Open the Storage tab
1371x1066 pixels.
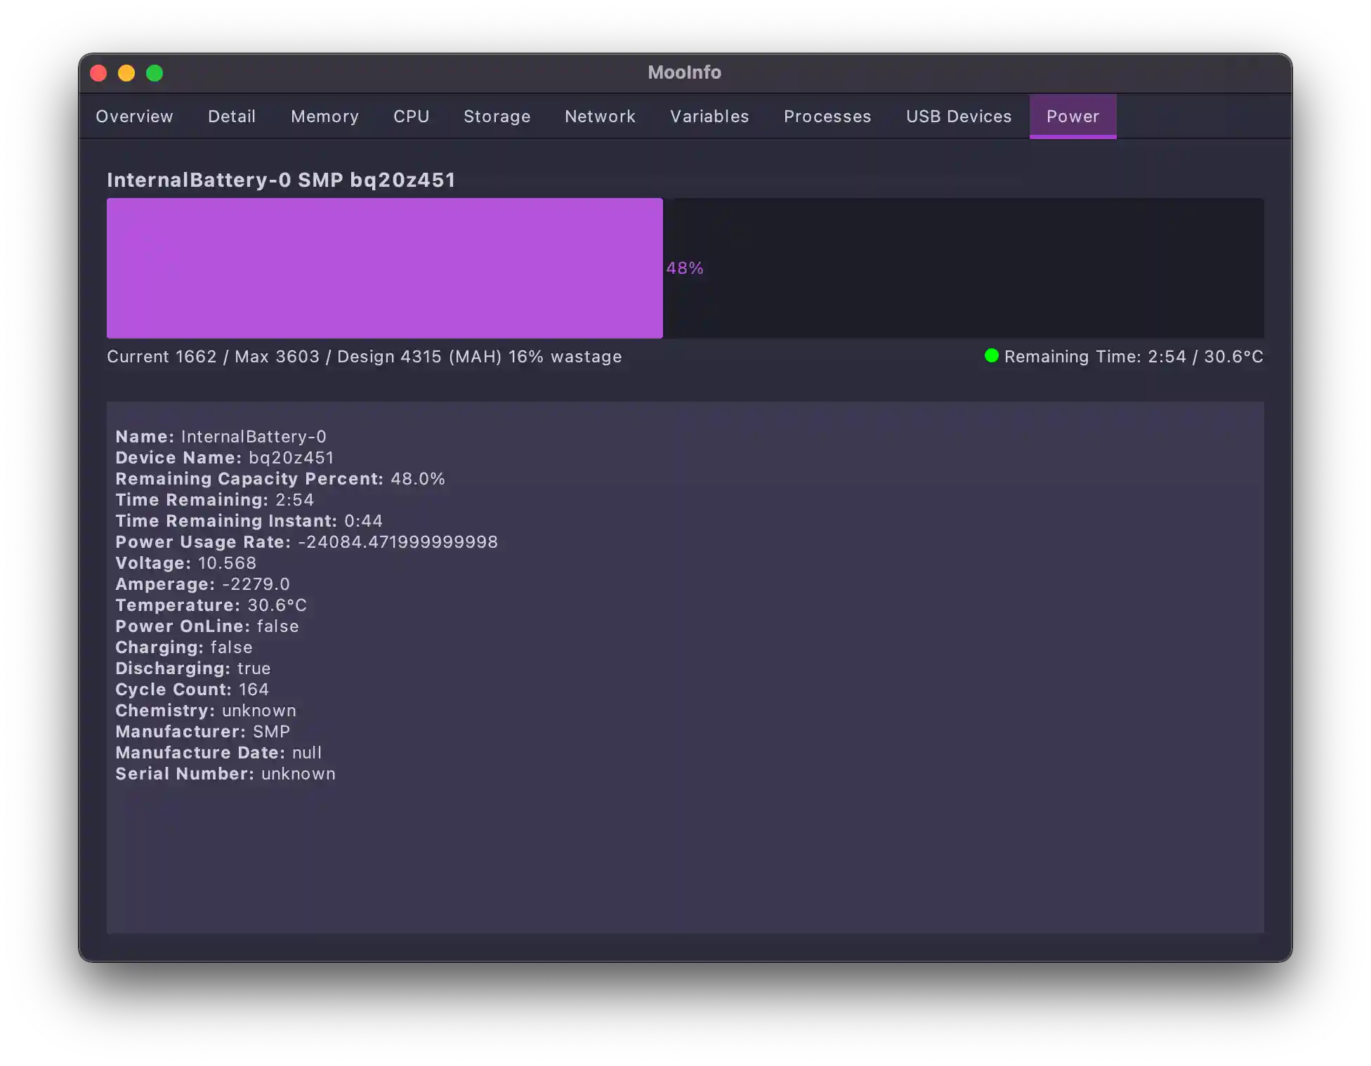point(497,117)
